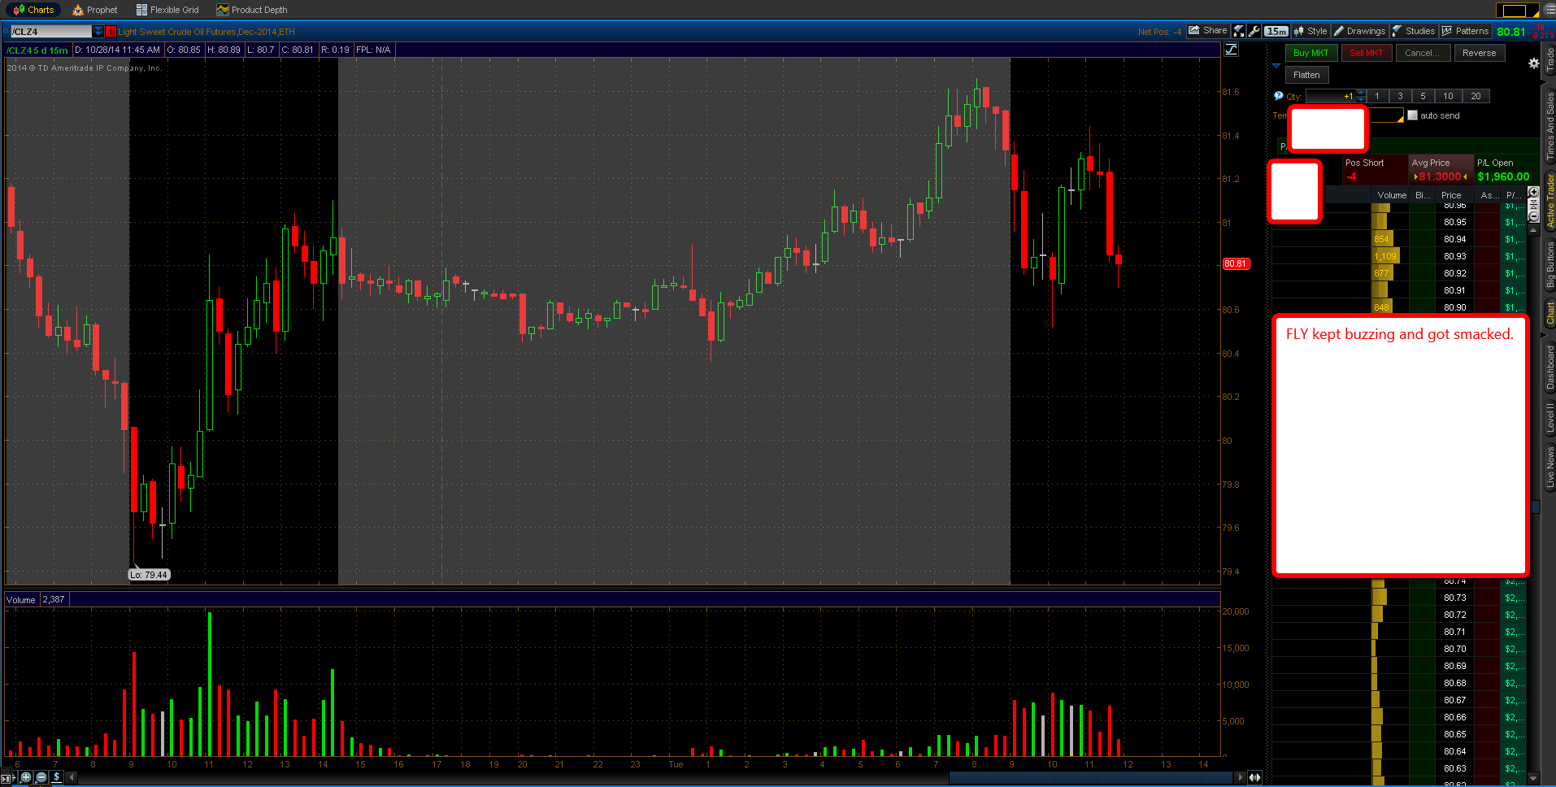Screen dimensions: 1556x787
Task: Zoom out with the price ladder magnifier minus
Action: (1534, 217)
